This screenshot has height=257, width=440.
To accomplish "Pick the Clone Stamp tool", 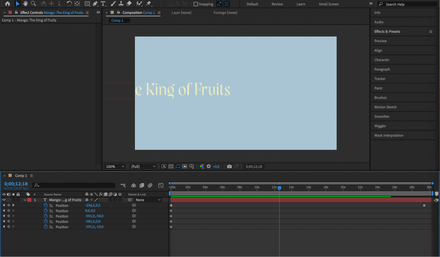I will [120, 4].
